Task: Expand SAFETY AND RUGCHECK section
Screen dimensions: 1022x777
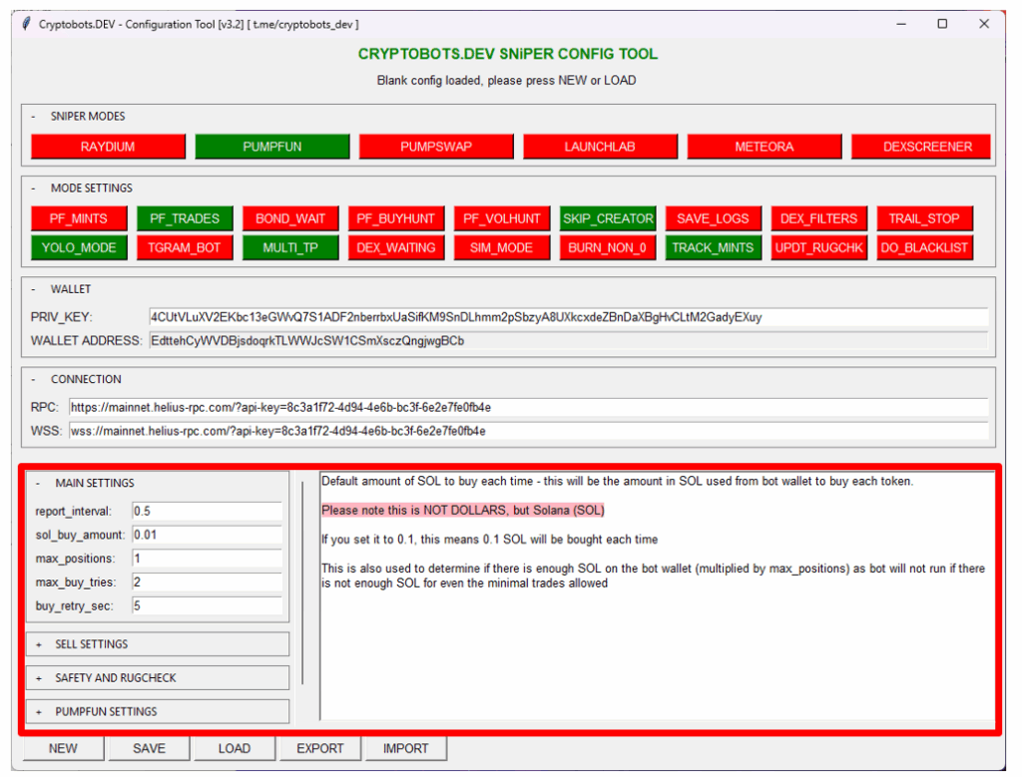Action: (157, 678)
